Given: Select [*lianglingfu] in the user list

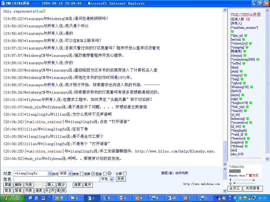Looking at the screenshot, I should point(239,130).
